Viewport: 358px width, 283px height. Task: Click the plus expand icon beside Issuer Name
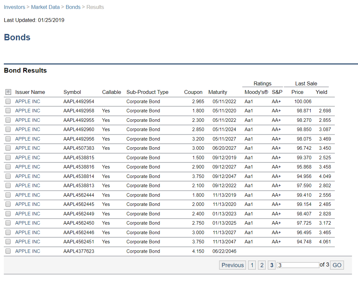pos(8,92)
